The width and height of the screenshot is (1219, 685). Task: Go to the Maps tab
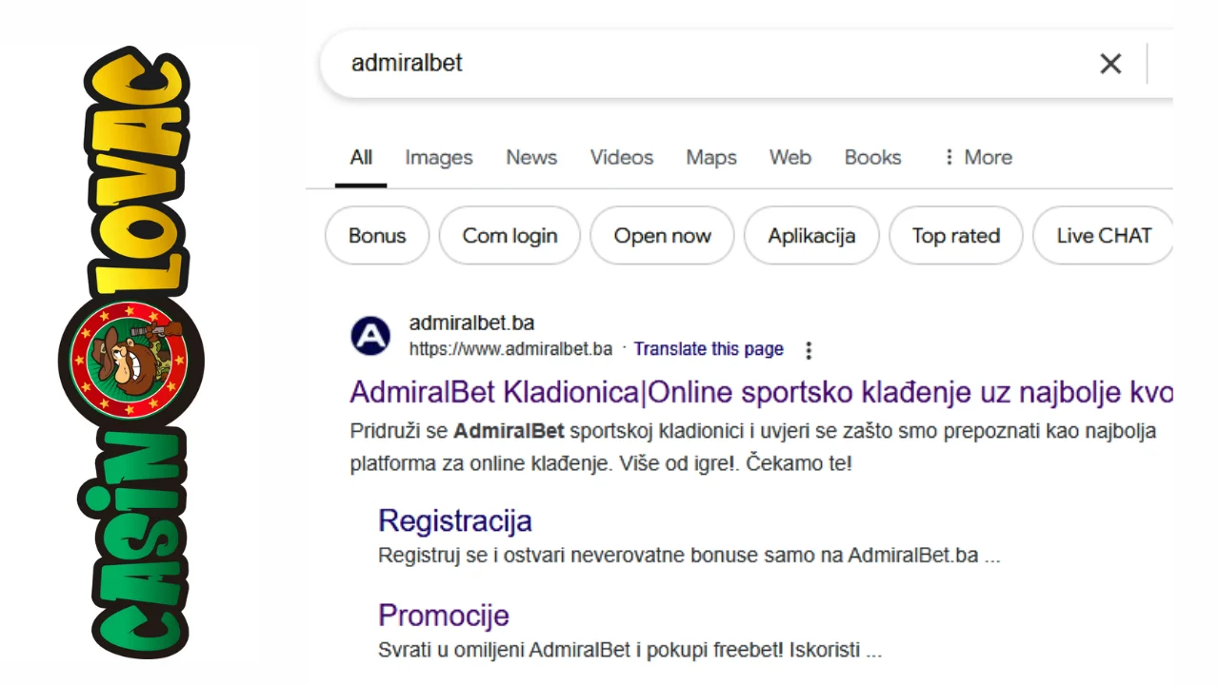pyautogui.click(x=711, y=158)
